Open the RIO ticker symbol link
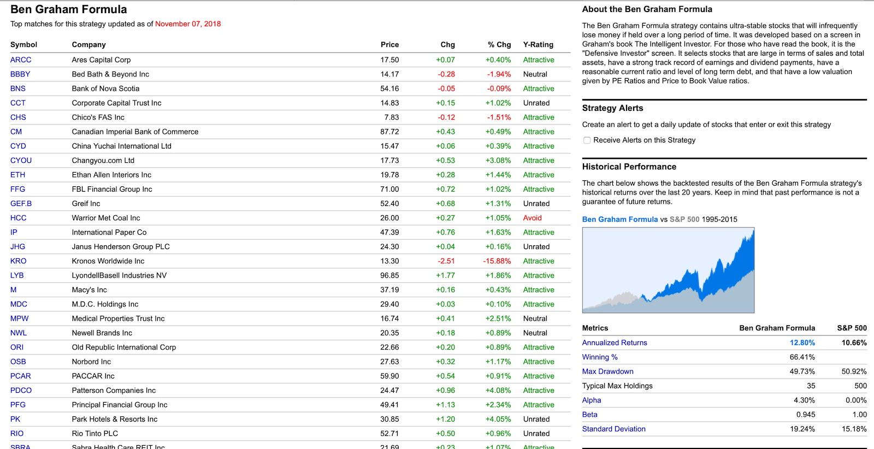Image resolution: width=874 pixels, height=449 pixels. (17, 434)
